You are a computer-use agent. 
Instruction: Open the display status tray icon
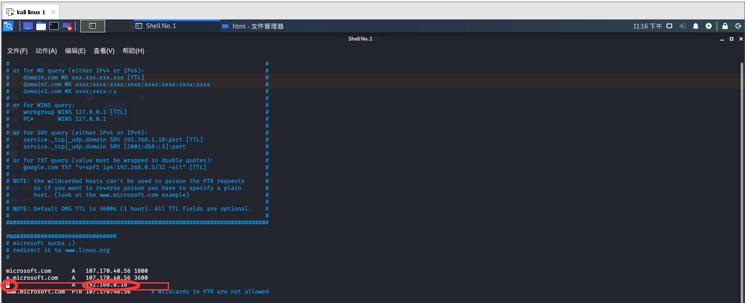[x=669, y=26]
